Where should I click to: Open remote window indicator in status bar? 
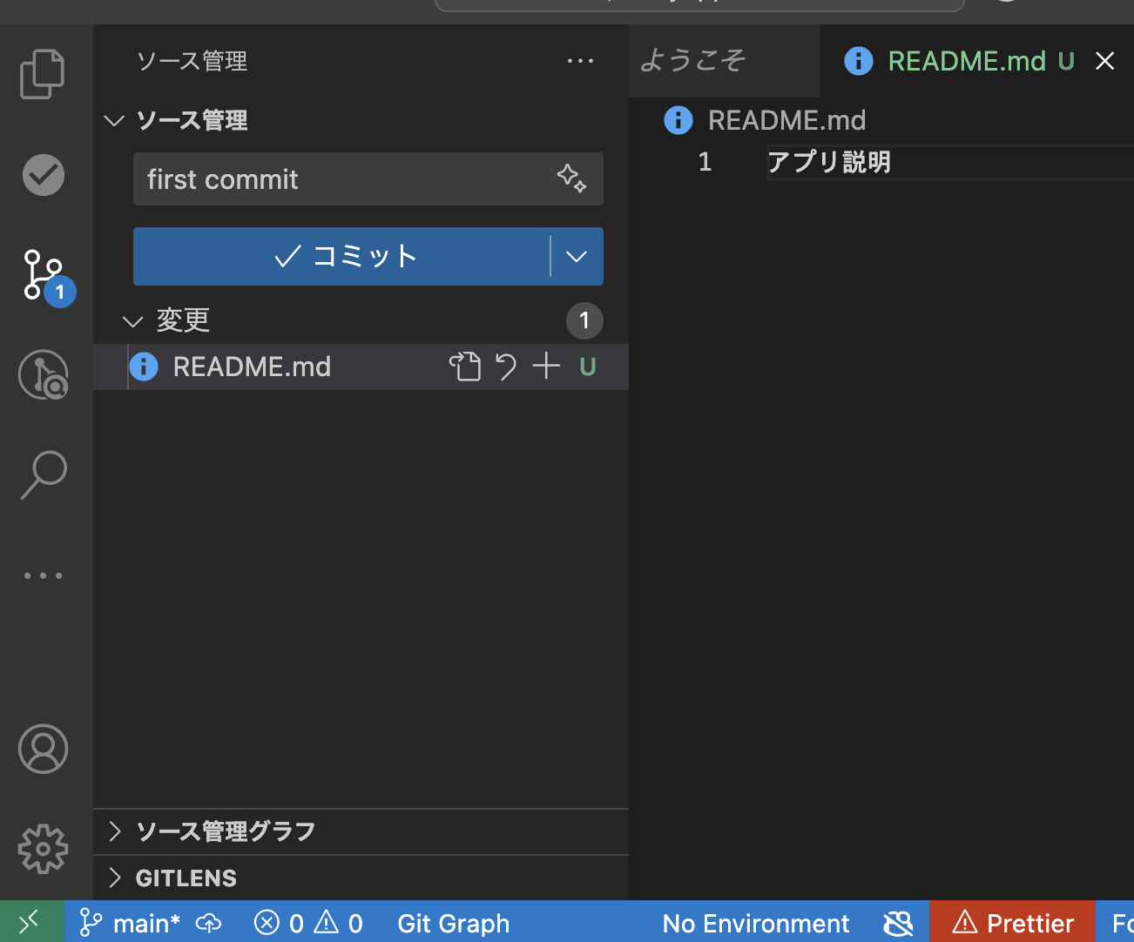pyautogui.click(x=31, y=921)
